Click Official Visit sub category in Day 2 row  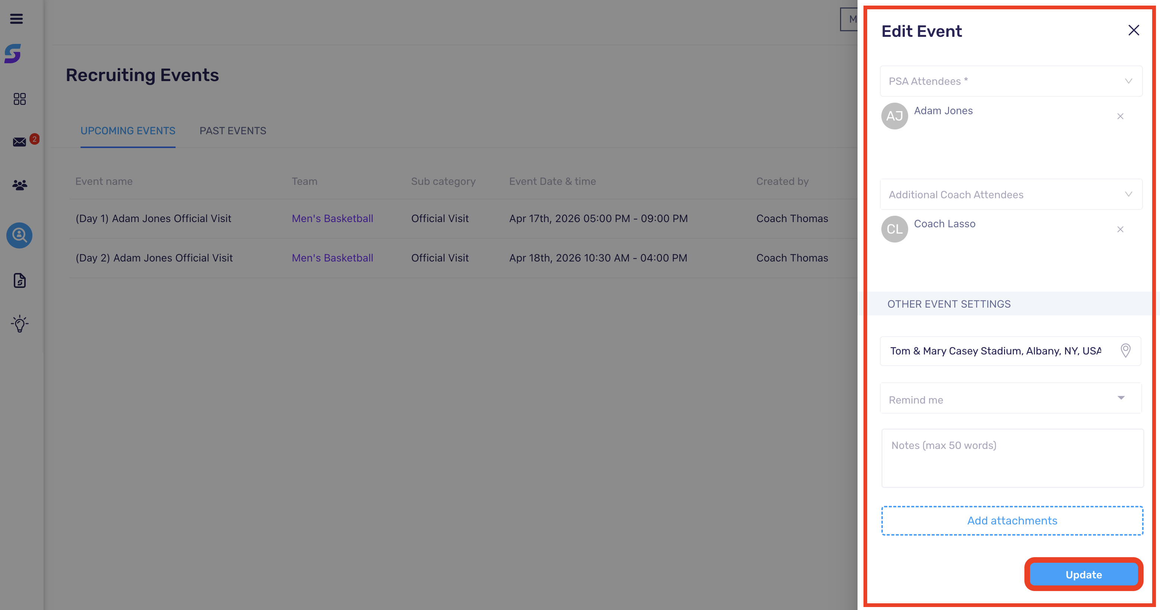(440, 258)
